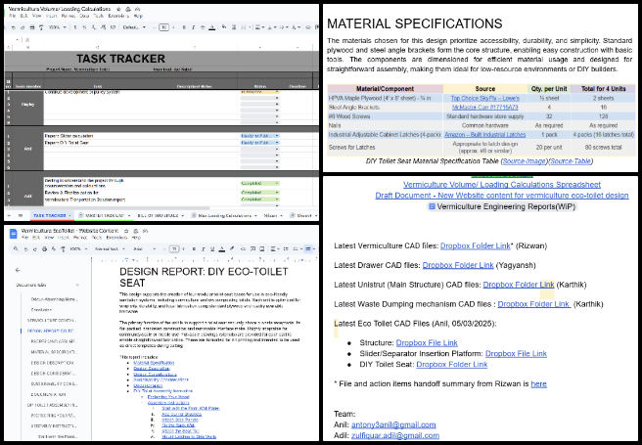
Task: Open status dropdown for Report DIY Toilet Seat
Action: click(259, 143)
